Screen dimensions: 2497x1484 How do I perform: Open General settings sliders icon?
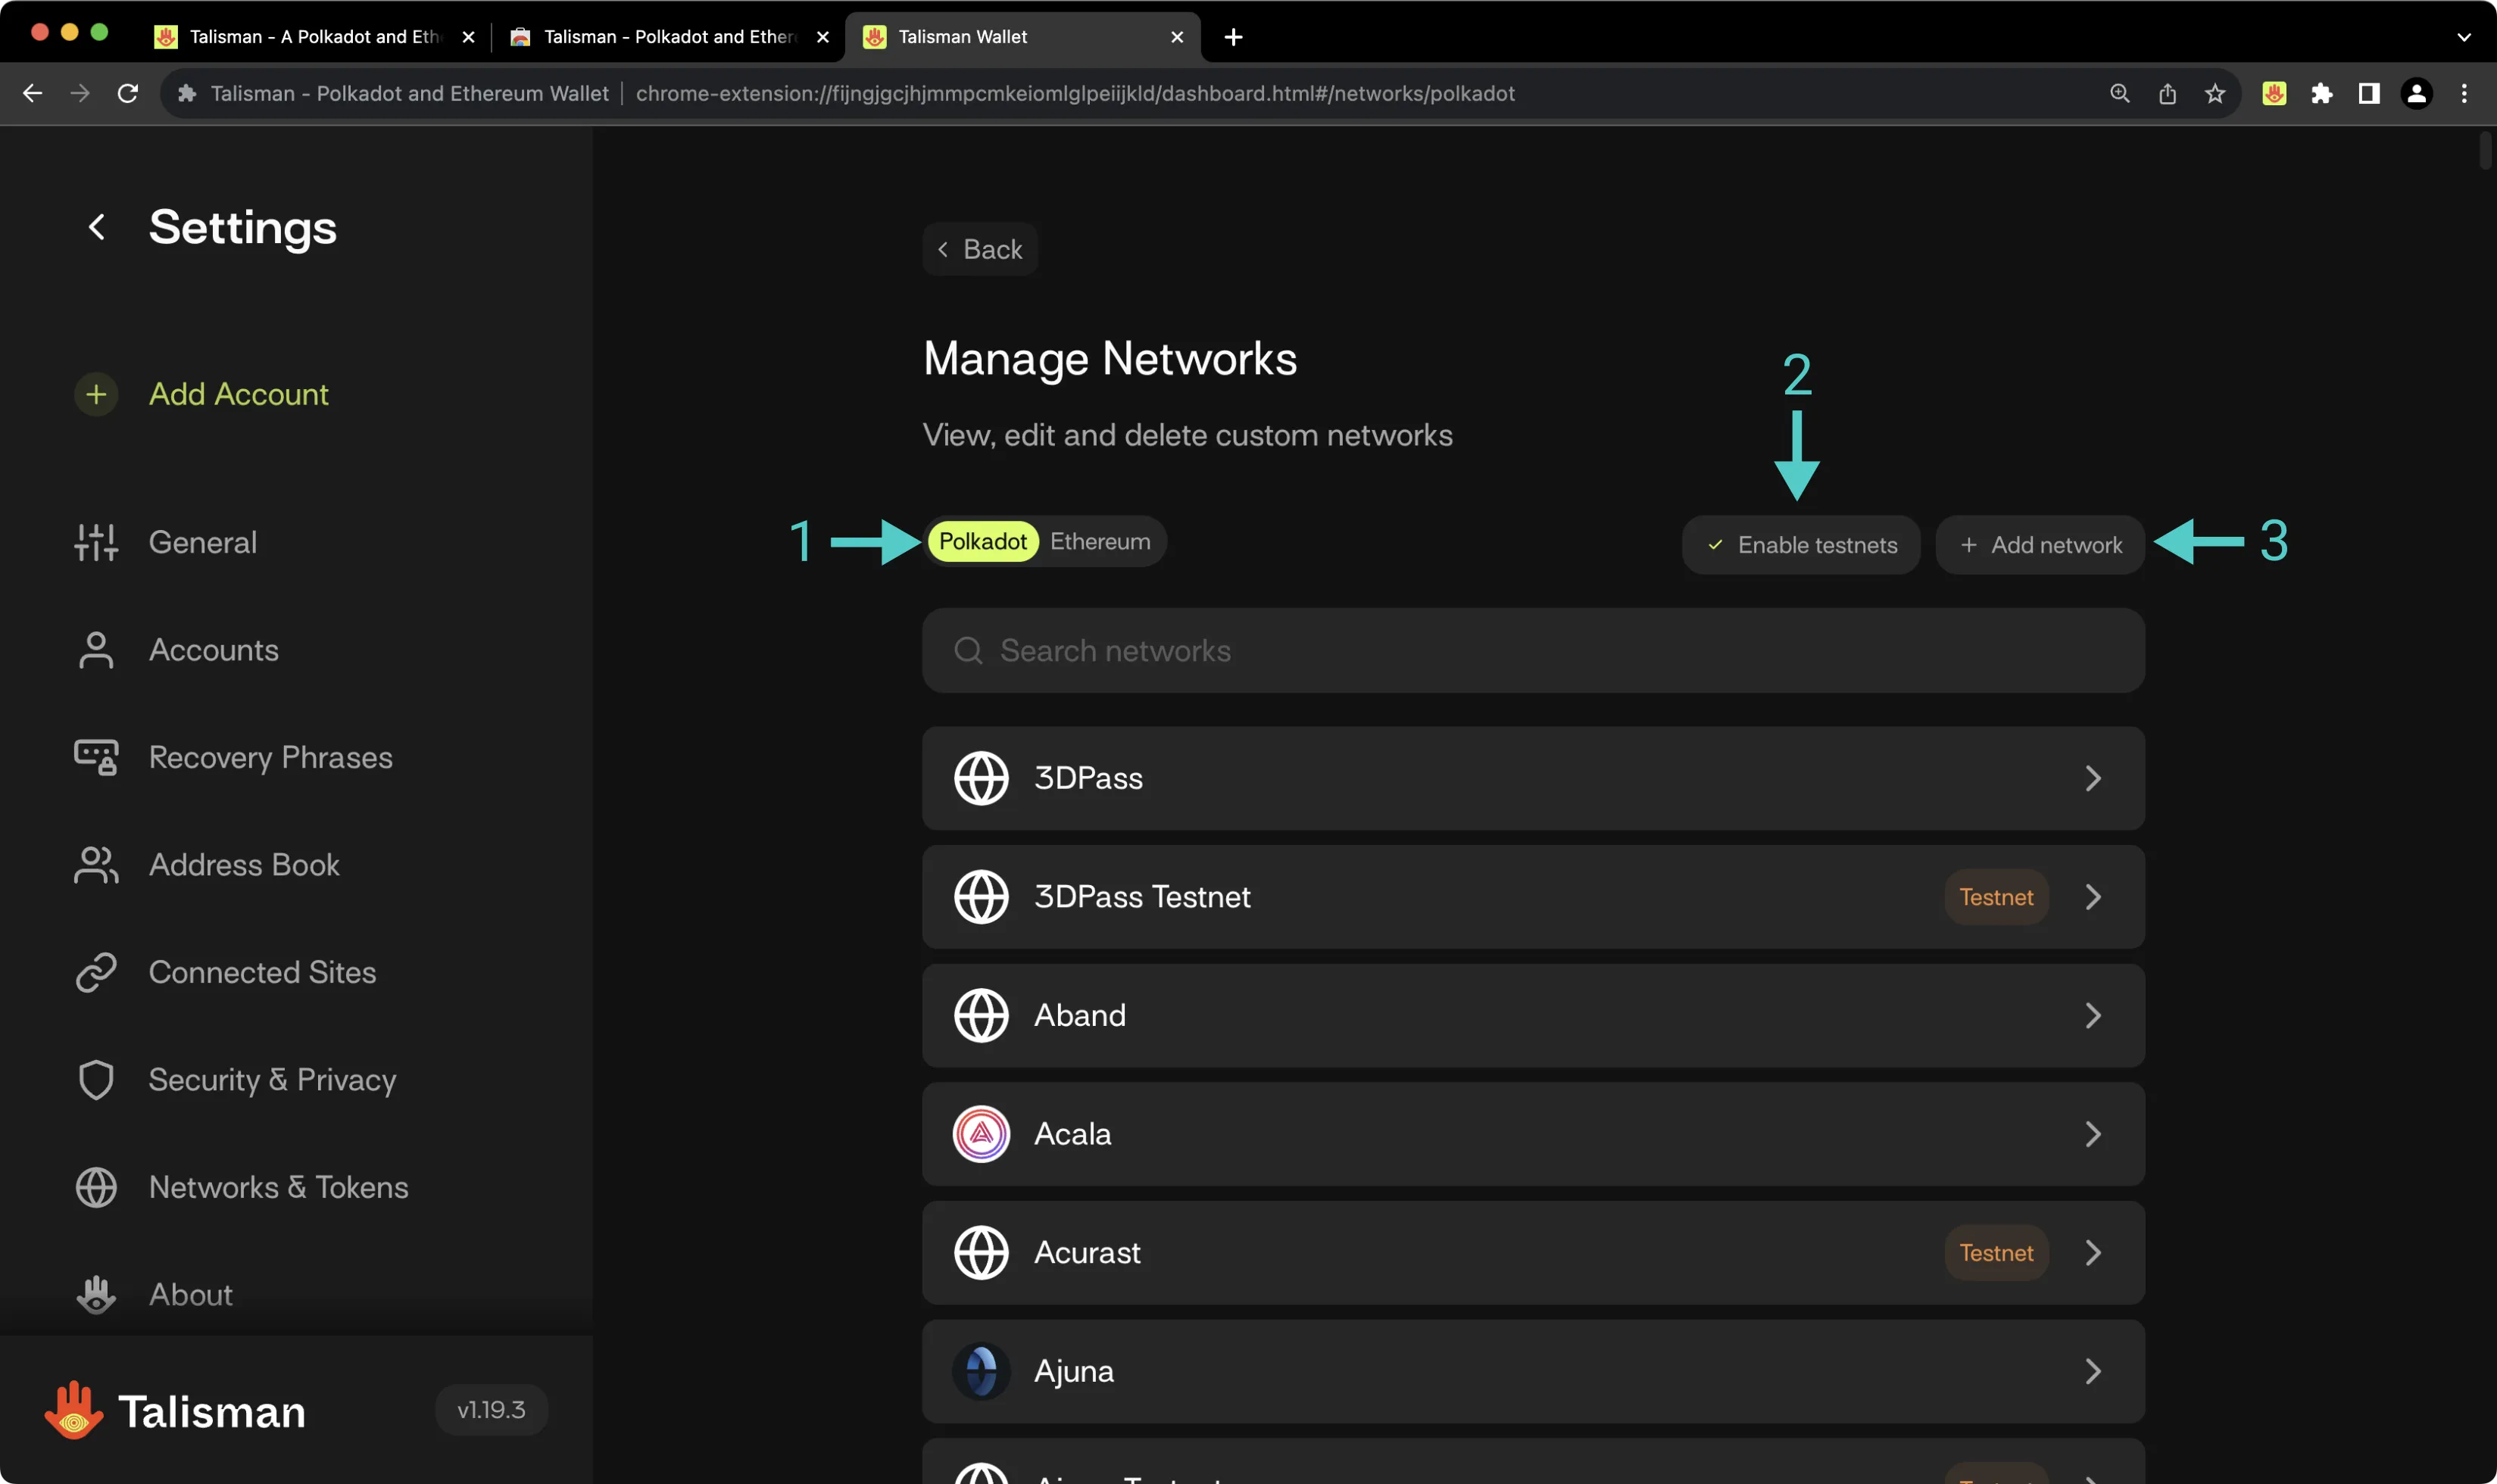(96, 542)
